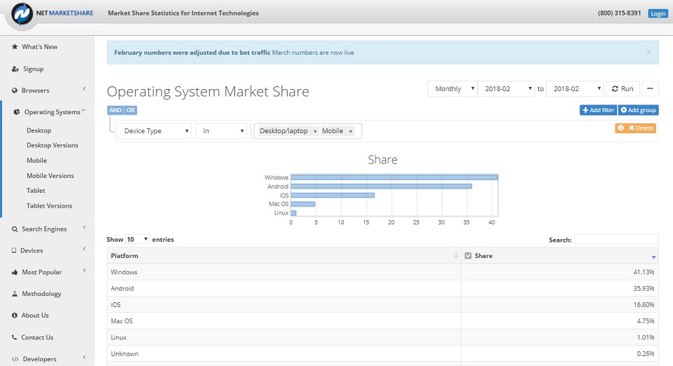Click the NetMarketShare logo icon
Screen dimensions: 673x366
pyautogui.click(x=22, y=14)
